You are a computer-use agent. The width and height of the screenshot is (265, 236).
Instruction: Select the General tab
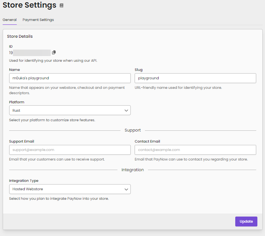10,20
